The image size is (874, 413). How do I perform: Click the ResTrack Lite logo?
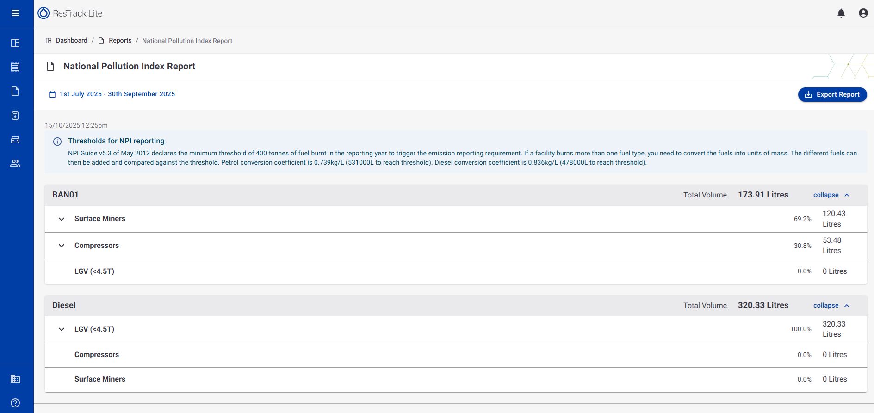[70, 13]
